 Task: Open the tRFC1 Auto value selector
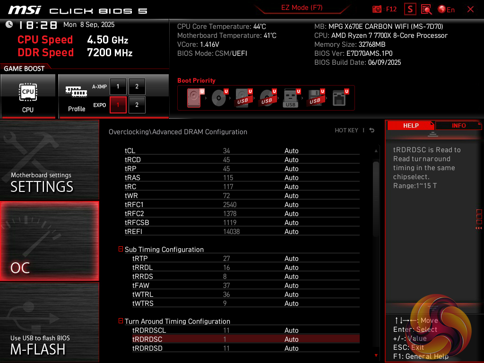tap(291, 204)
